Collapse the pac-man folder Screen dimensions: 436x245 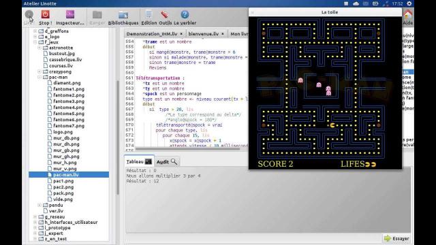[40, 77]
